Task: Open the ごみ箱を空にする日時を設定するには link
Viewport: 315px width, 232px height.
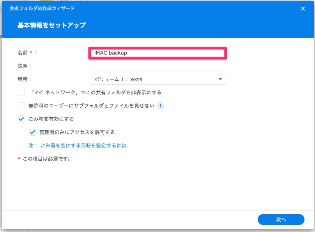Action: [83, 145]
